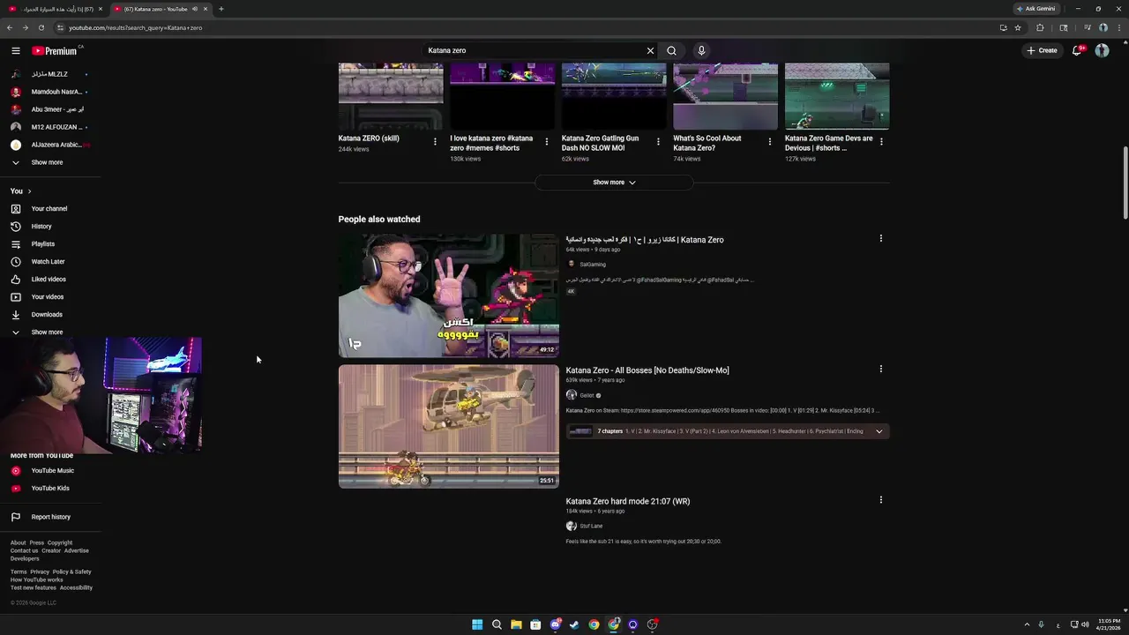Click the YouTube Premium logo

tap(55, 50)
